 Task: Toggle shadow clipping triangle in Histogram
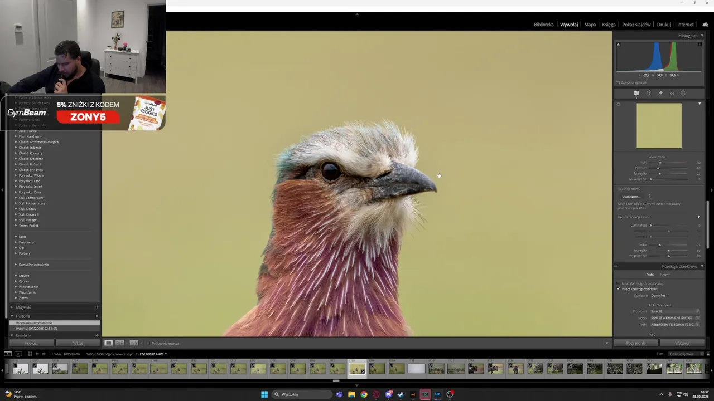coord(618,45)
